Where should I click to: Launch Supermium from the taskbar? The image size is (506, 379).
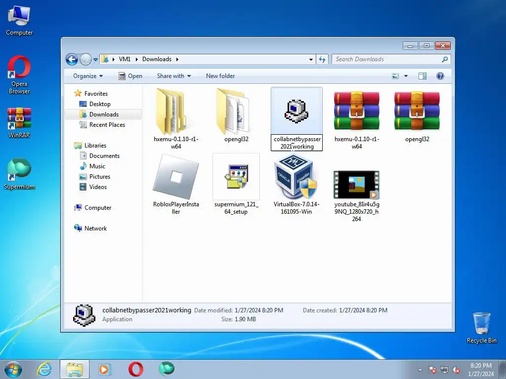[x=166, y=369]
